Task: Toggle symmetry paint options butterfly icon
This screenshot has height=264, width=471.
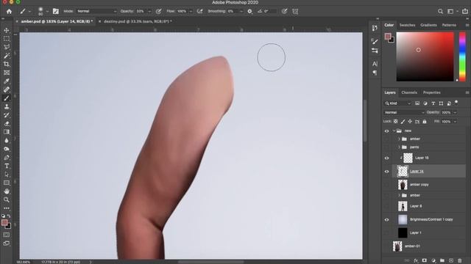Action: tap(295, 12)
